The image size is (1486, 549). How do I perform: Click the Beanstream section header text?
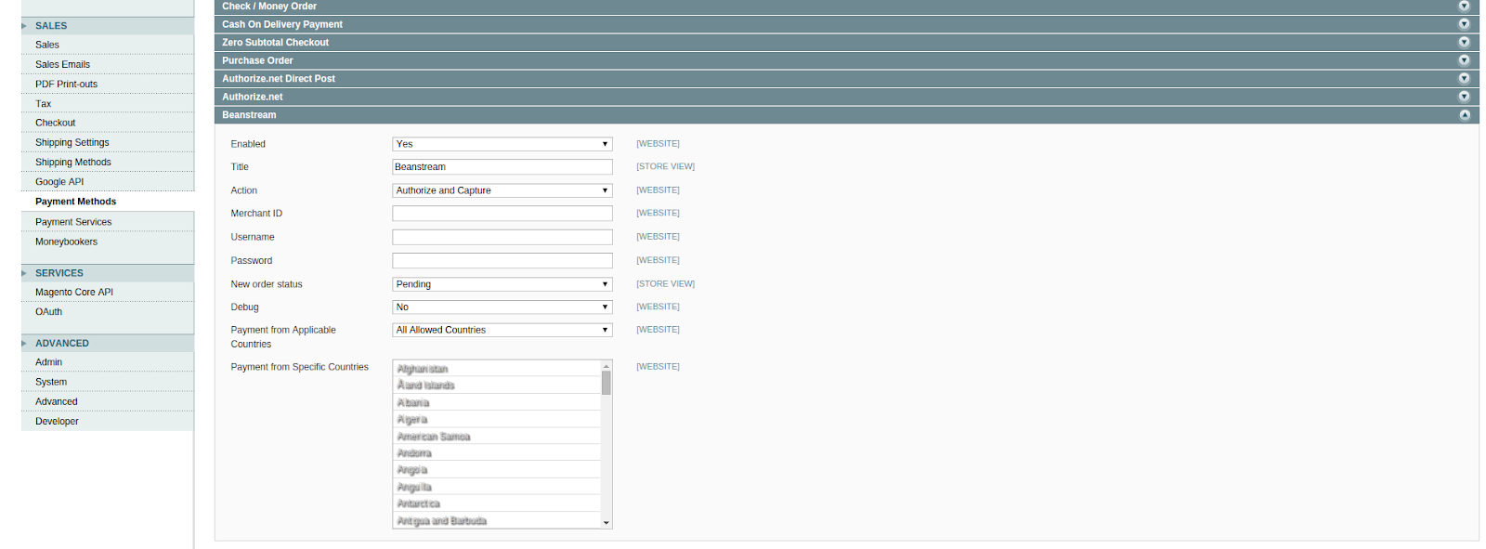[x=249, y=115]
